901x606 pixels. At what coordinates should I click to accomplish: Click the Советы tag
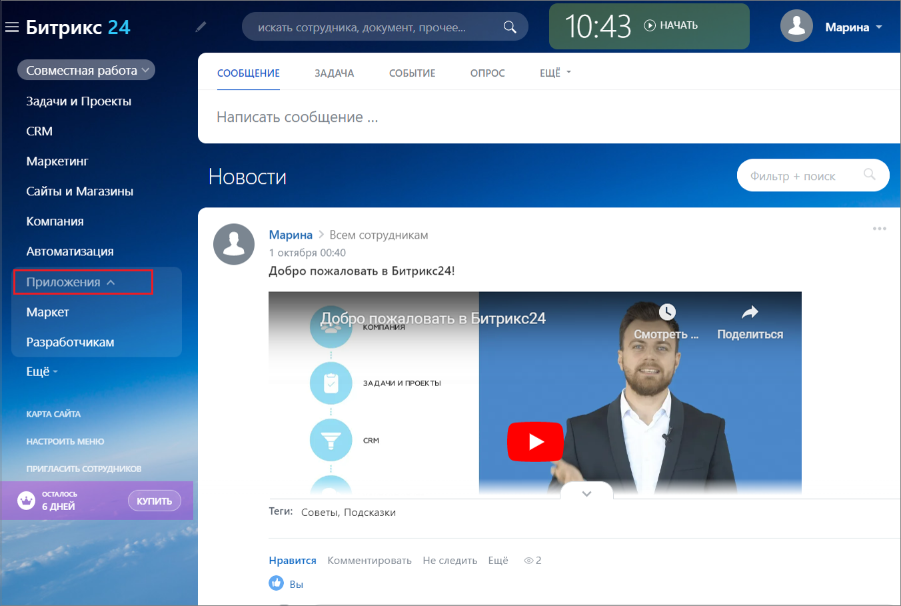(320, 513)
